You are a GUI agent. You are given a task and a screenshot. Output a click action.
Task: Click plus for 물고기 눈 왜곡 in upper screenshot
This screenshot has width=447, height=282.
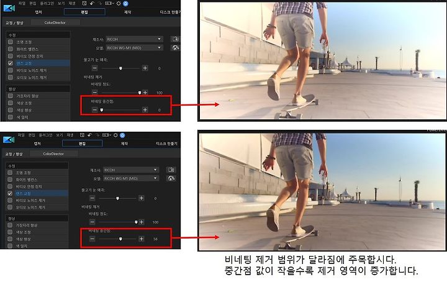click(x=145, y=68)
